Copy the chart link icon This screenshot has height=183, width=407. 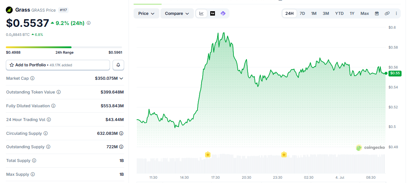[387, 13]
